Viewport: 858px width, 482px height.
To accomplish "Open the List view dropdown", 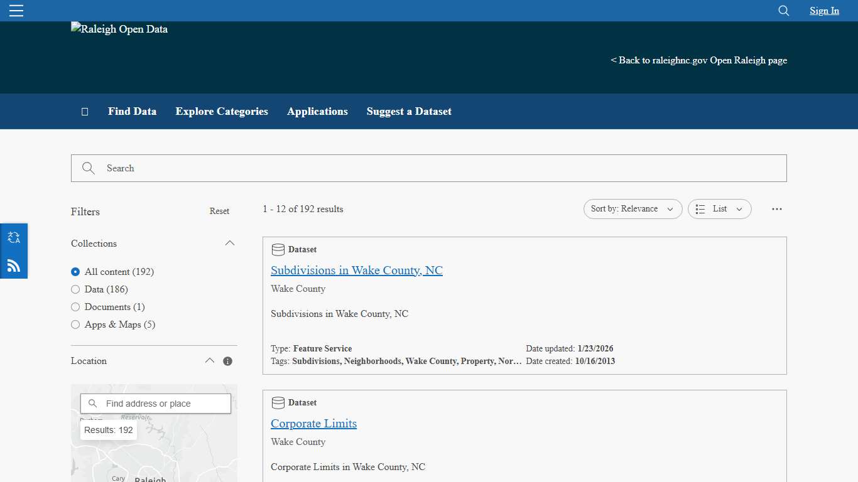I will click(x=719, y=208).
